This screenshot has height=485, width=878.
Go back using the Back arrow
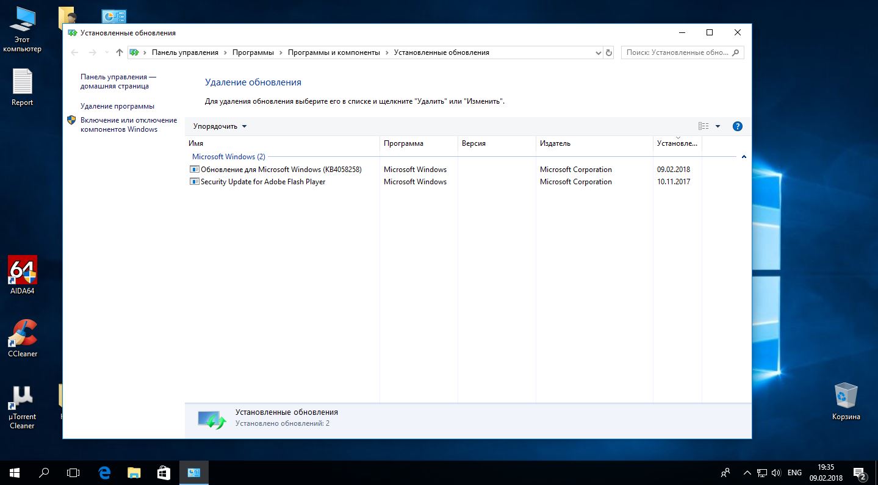74,52
